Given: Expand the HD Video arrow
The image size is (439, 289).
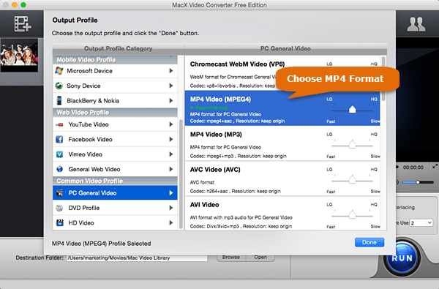Looking at the screenshot, I should (171, 222).
